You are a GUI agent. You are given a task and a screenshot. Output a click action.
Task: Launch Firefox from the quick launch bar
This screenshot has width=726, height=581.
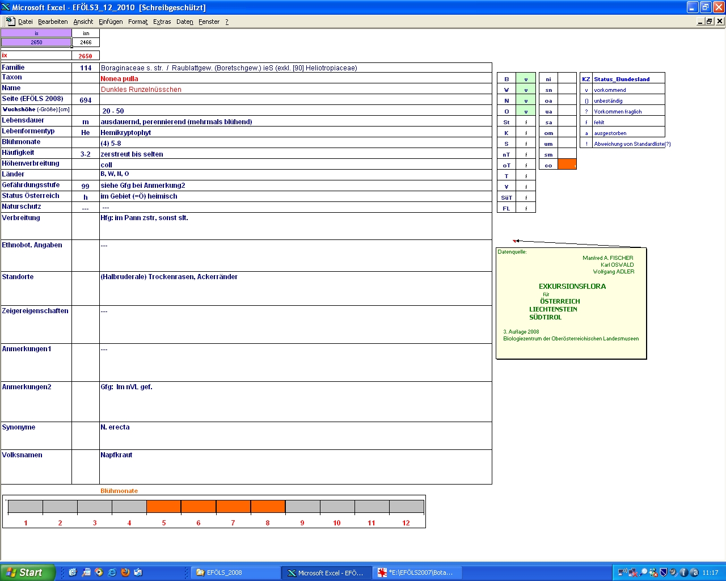pyautogui.click(x=125, y=572)
